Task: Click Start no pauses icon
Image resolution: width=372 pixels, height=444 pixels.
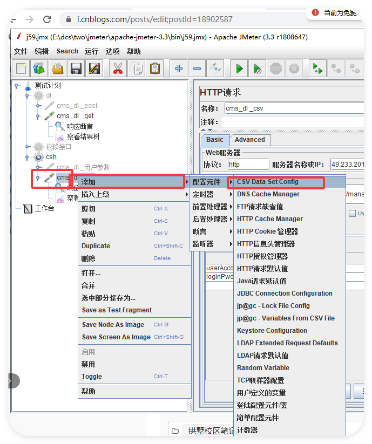Action: click(257, 69)
